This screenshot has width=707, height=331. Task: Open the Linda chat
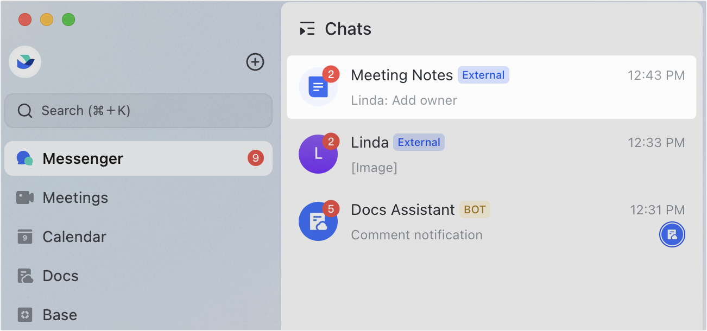(x=491, y=155)
